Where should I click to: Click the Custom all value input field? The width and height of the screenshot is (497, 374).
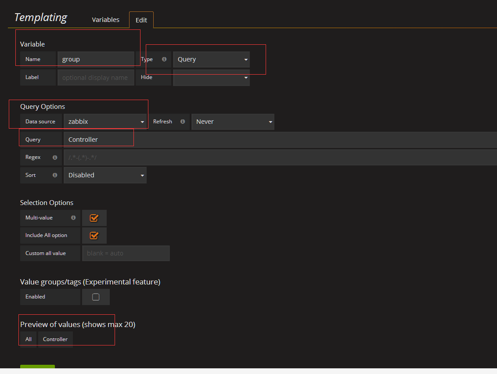pos(126,253)
